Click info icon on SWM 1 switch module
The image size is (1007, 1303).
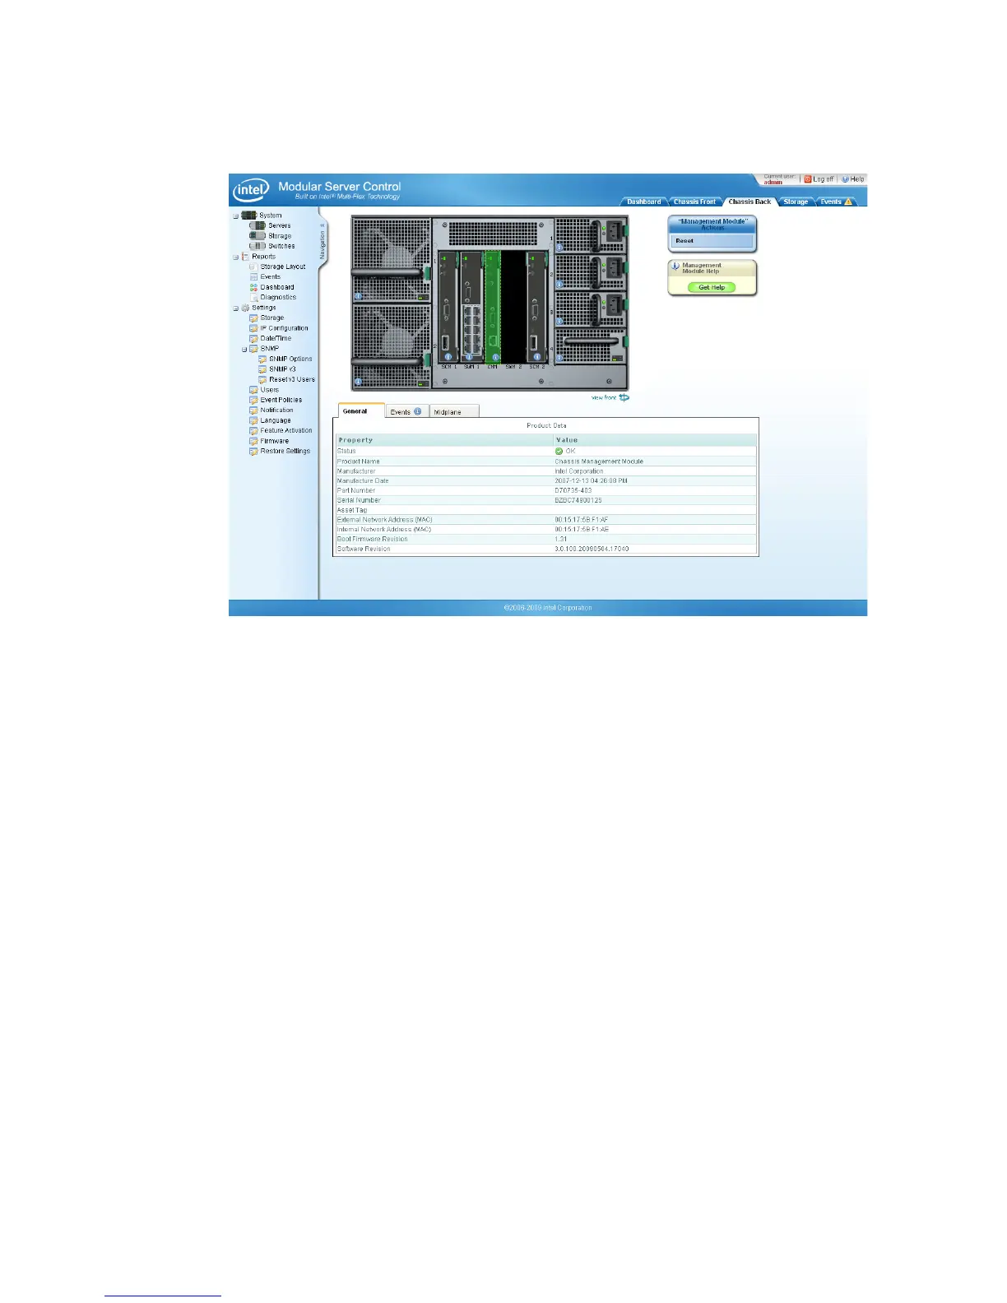471,357
